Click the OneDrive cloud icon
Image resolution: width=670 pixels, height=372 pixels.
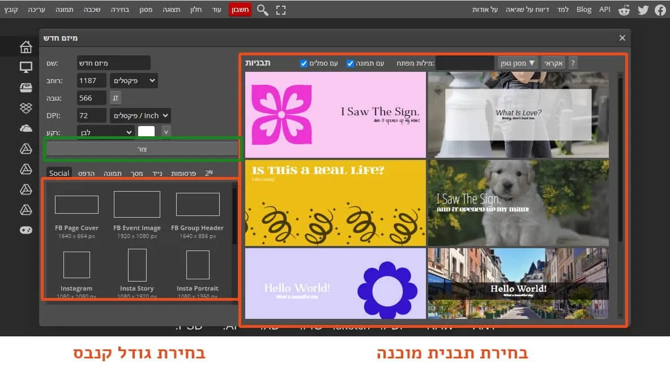(25, 128)
